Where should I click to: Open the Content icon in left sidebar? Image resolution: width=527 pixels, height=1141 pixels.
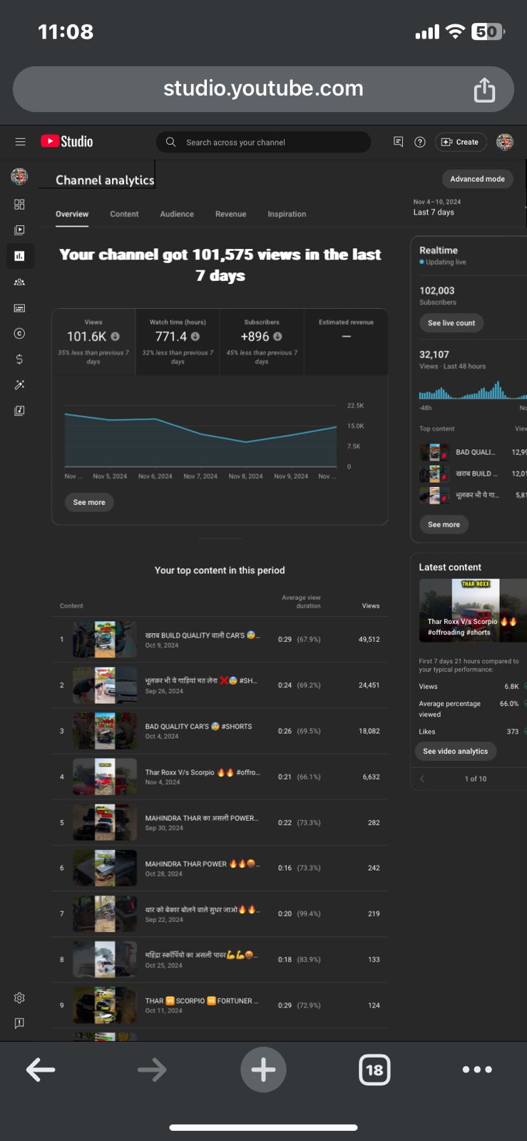point(19,230)
